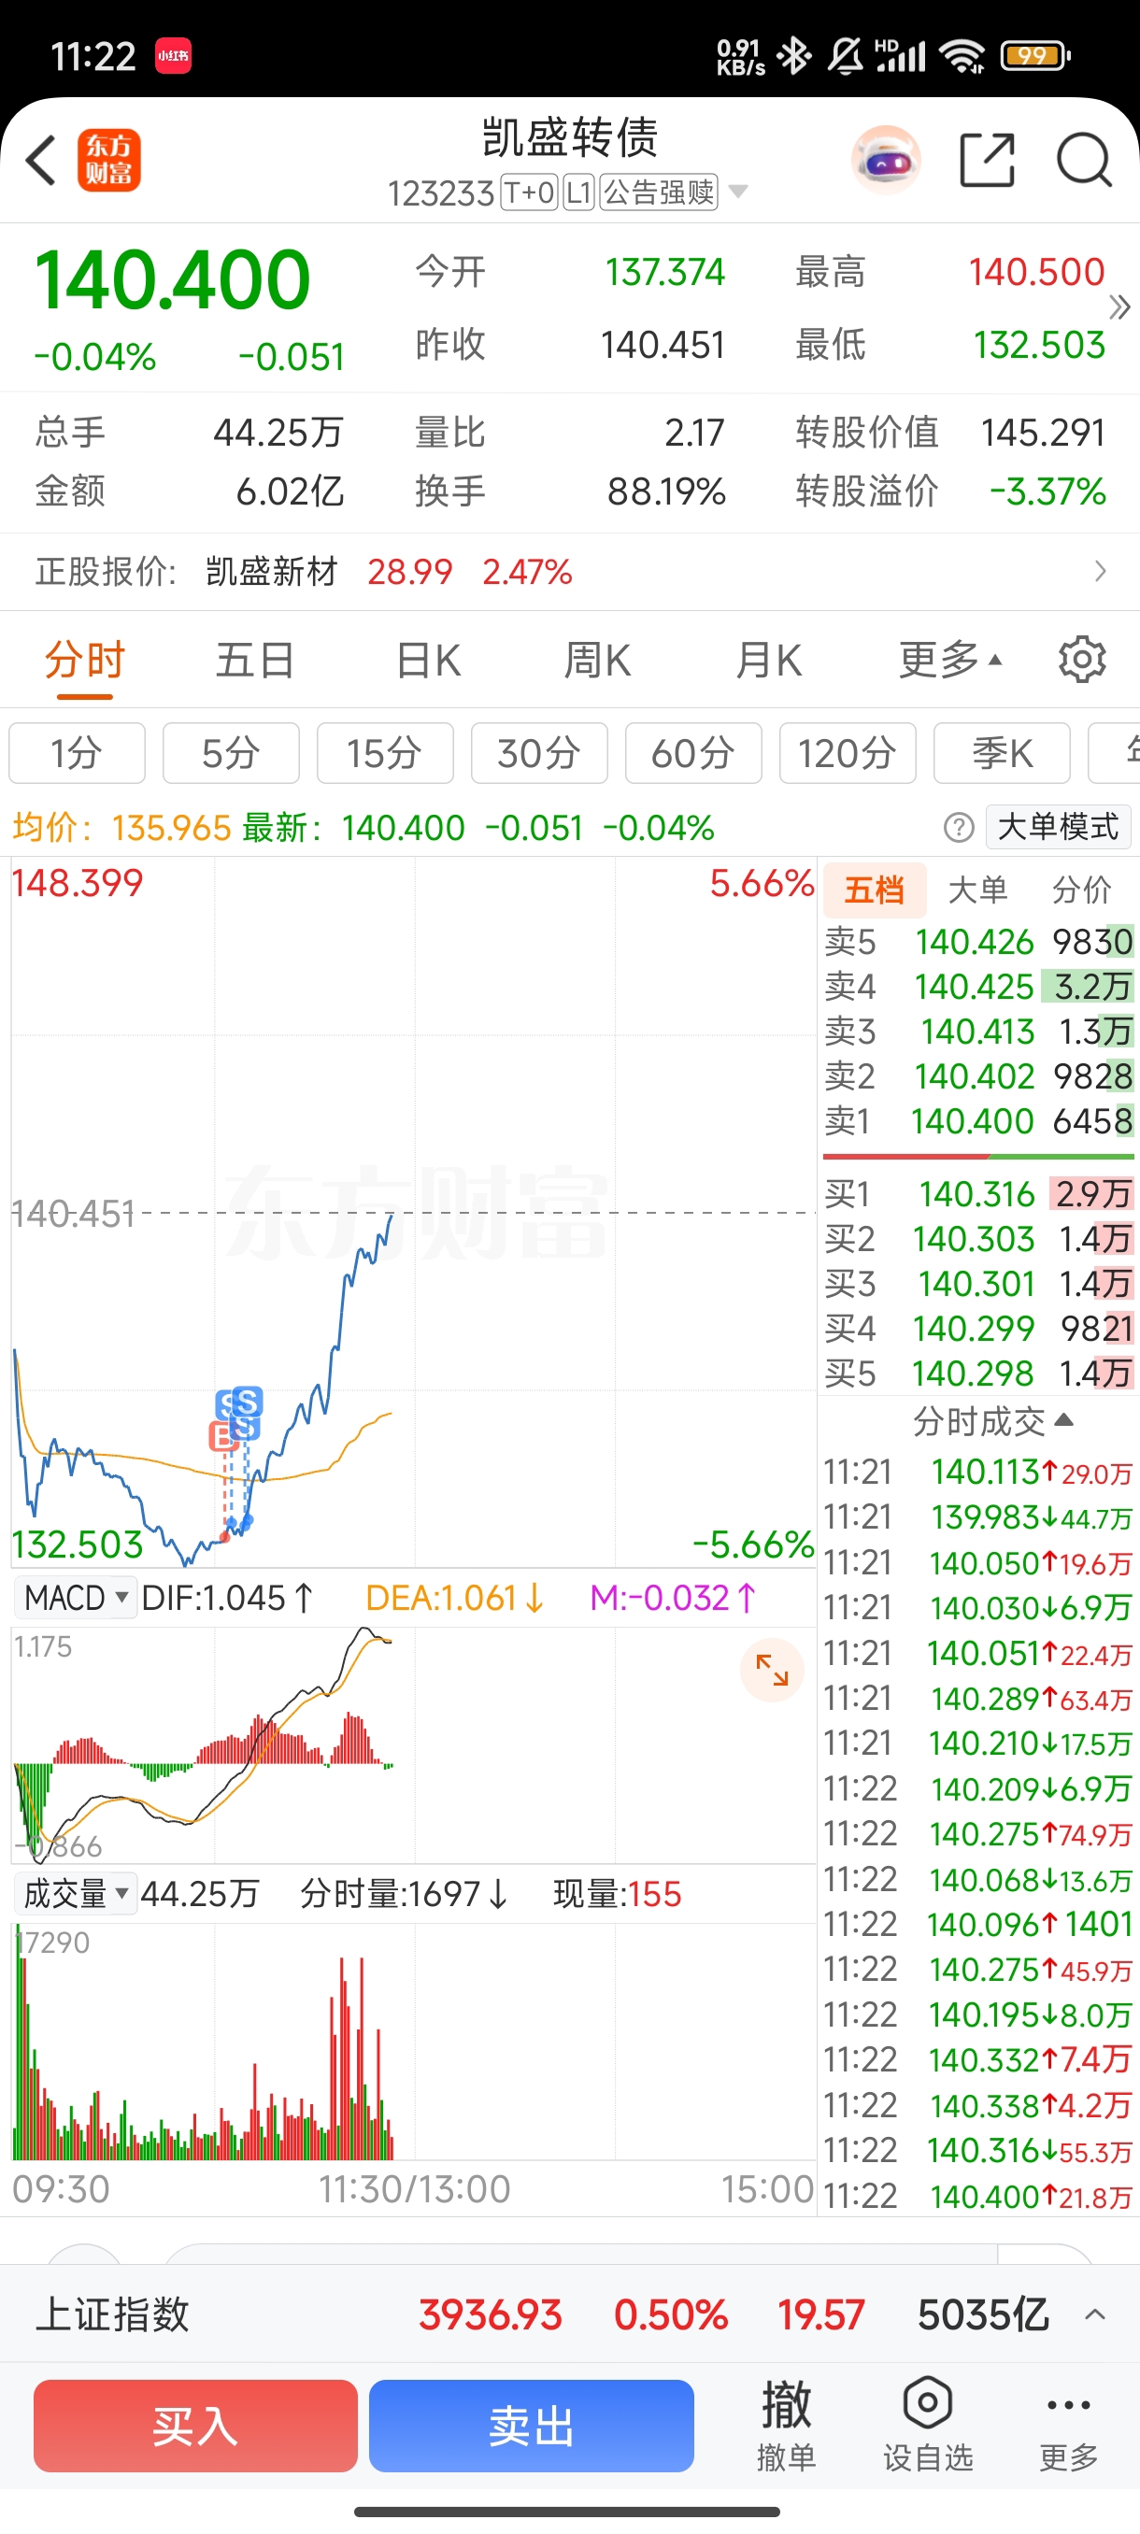Screen dimensions: 1140x2534
Task: Tap the Bluetooth status bar icon
Action: coord(793,56)
